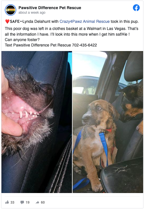Open the Pawsitive Difference Pet Rescue profile picture
The image size is (144, 209).
point(11,10)
